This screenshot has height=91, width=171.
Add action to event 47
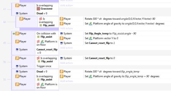click(x=67, y=6)
